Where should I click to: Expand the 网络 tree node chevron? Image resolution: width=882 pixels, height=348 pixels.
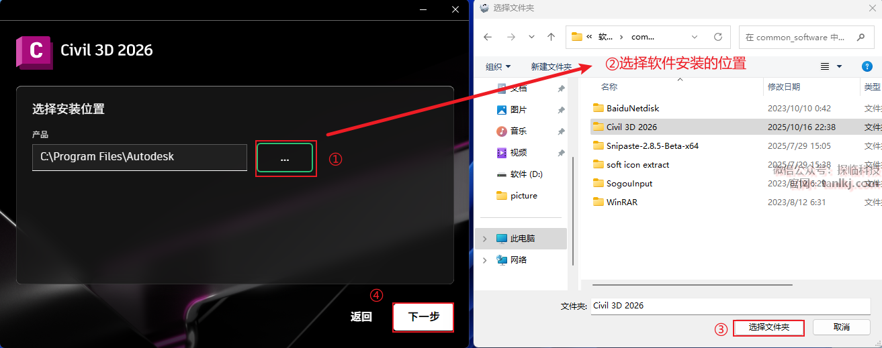tap(484, 260)
